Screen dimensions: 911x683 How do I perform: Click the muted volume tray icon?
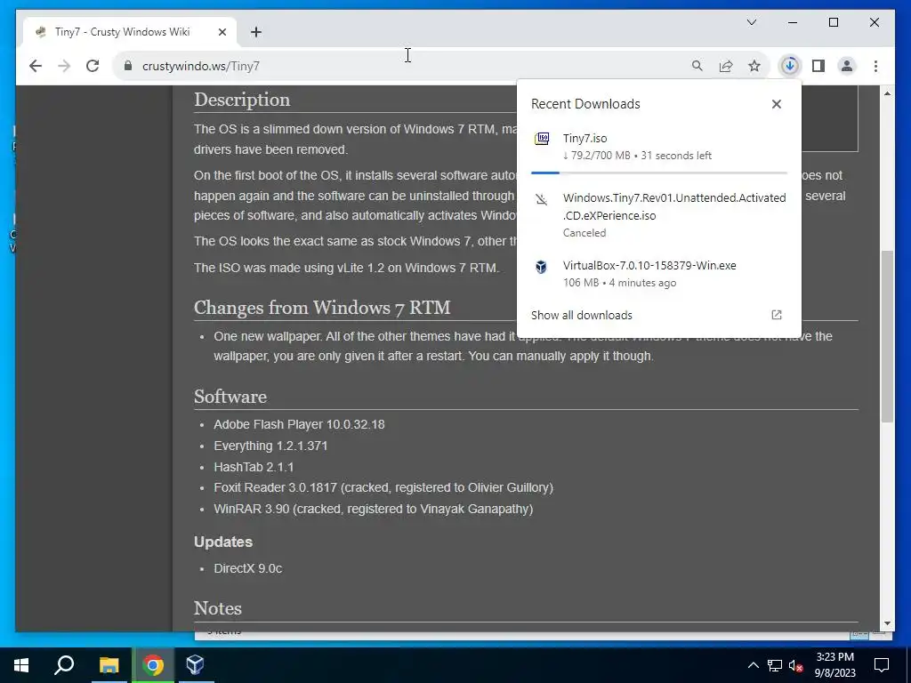pos(796,665)
